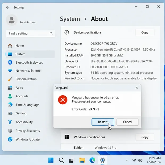Click the Gaming controller icon

point(10,113)
